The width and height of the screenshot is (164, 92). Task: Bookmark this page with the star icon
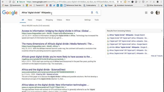(x=121, y=2)
